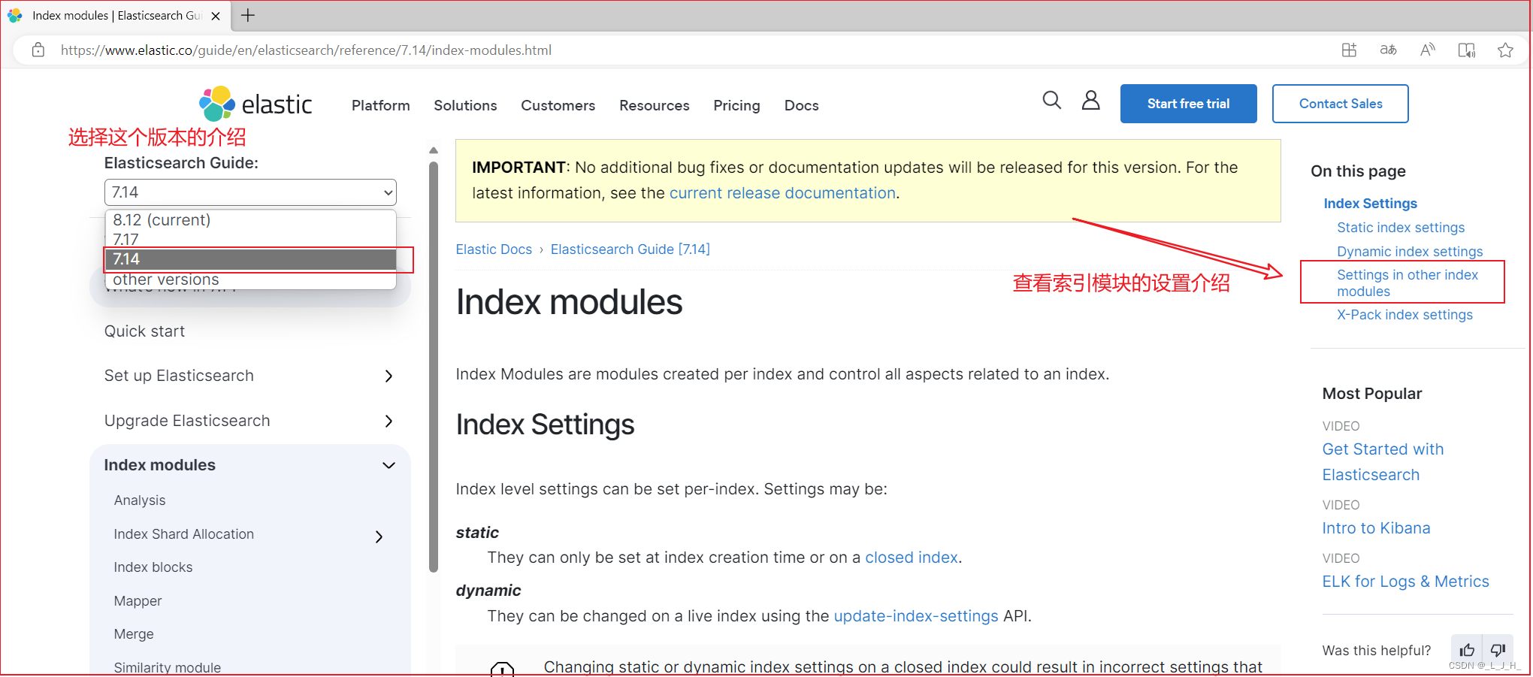Click Start free trial button

point(1189,104)
